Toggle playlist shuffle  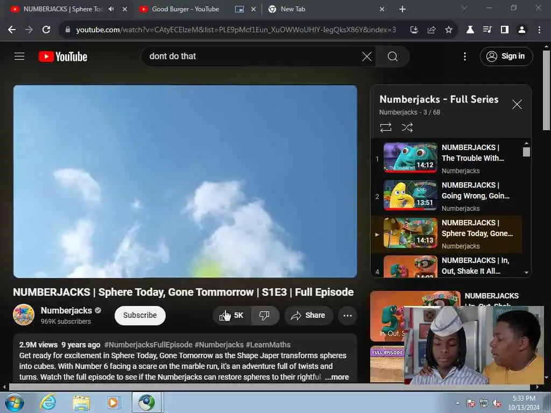click(407, 127)
